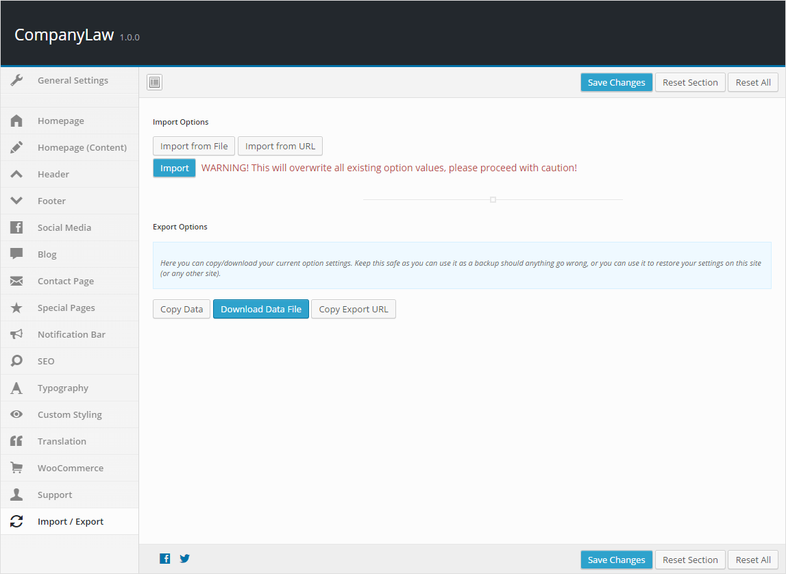This screenshot has width=786, height=574.
Task: Click the Twitter bird icon in footer
Action: (184, 558)
